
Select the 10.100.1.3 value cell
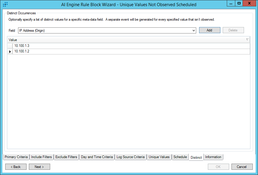click(x=131, y=46)
